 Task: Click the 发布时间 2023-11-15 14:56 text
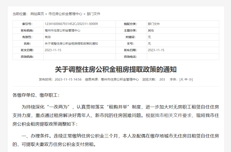pos(60,79)
